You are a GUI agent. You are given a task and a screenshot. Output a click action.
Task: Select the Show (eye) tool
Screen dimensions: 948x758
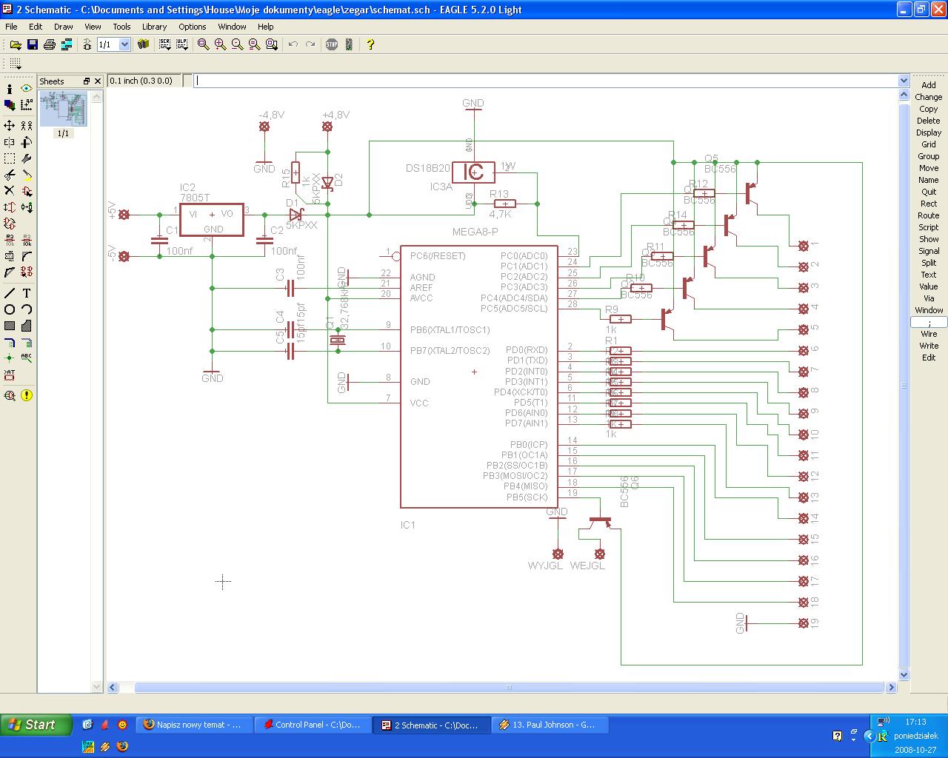(x=27, y=89)
